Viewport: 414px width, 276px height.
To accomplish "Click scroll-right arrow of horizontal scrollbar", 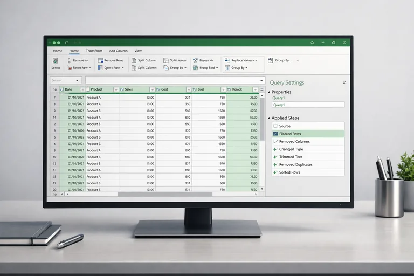I will pos(256,194).
